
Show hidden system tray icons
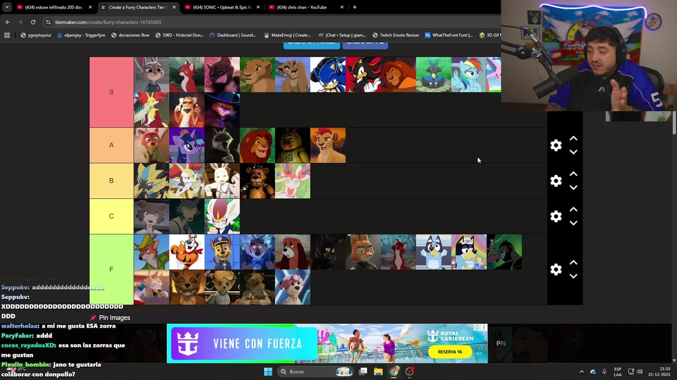581,372
